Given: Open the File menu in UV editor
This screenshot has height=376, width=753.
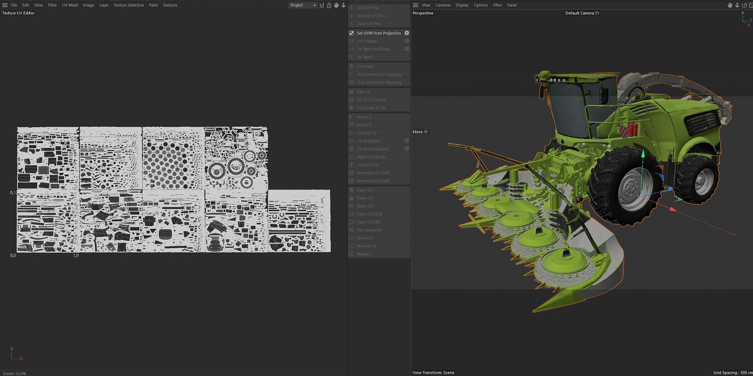Looking at the screenshot, I should tap(14, 5).
